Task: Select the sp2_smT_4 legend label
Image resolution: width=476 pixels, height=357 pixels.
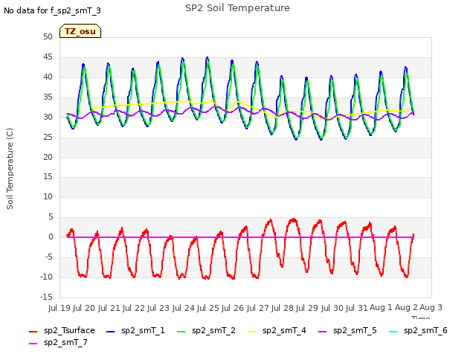Action: [284, 330]
